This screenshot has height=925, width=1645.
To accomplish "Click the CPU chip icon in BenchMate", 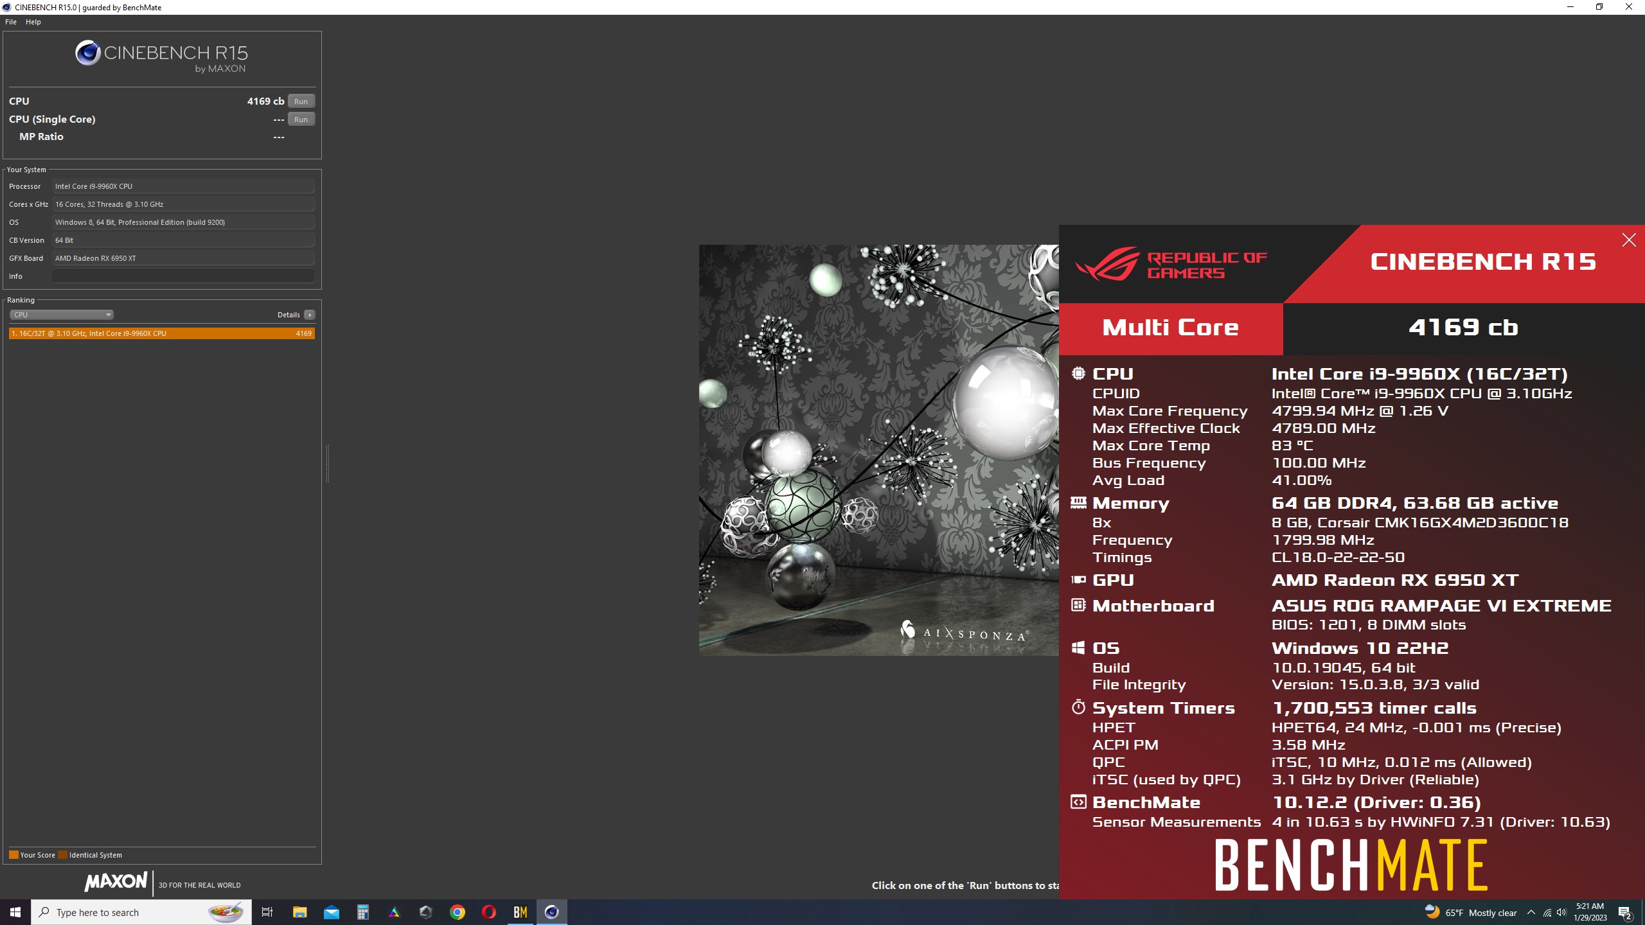I will 1078,373.
